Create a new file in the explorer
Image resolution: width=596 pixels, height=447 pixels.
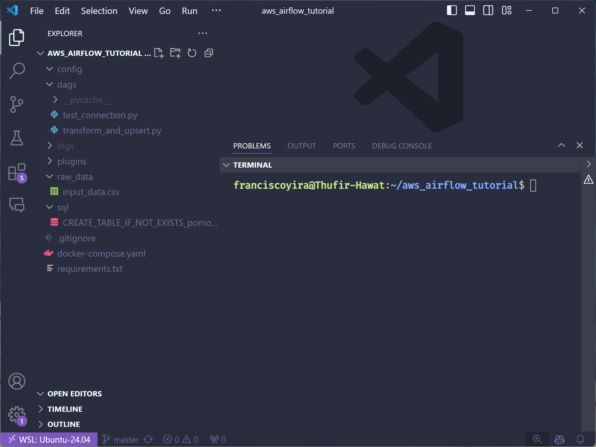pos(159,53)
